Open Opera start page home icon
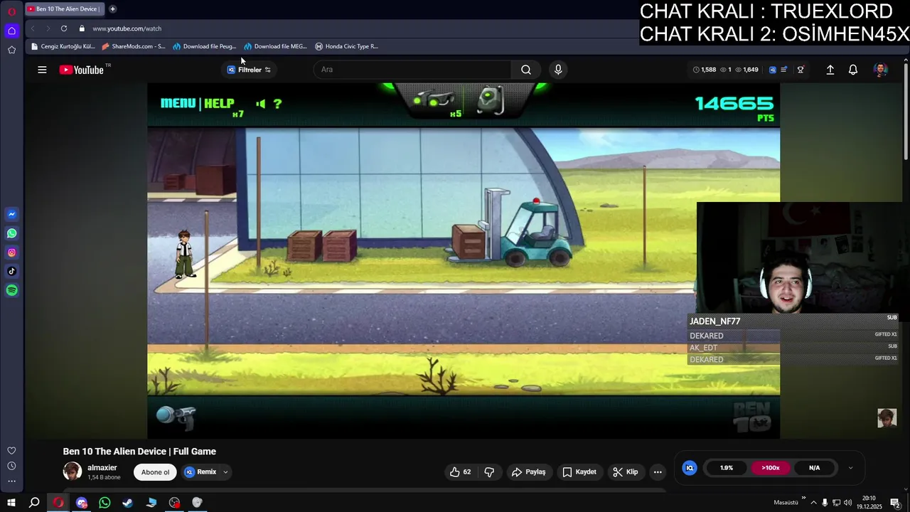Image resolution: width=910 pixels, height=512 pixels. point(11,31)
